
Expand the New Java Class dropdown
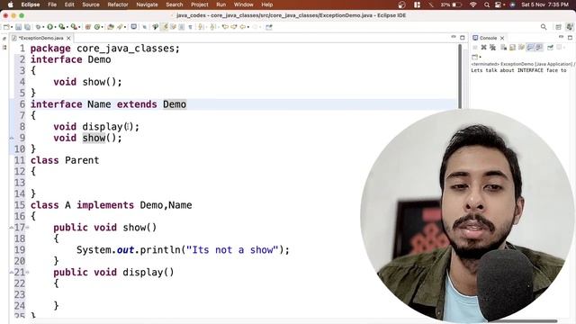click(x=102, y=27)
